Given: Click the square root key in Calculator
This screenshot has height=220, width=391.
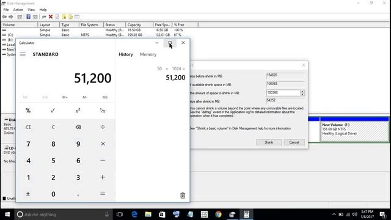Looking at the screenshot, I should pyautogui.click(x=53, y=111).
